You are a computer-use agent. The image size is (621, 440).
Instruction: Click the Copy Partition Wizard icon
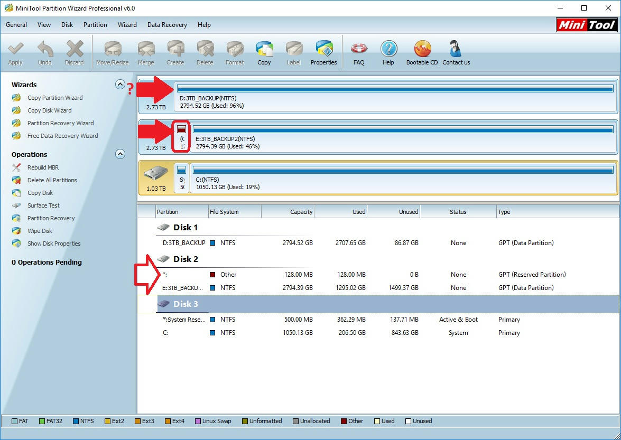pyautogui.click(x=16, y=98)
